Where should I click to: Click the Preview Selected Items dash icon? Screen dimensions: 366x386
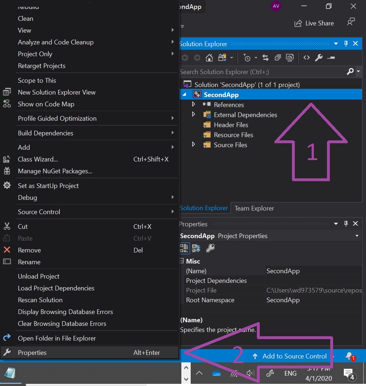pos(331,58)
